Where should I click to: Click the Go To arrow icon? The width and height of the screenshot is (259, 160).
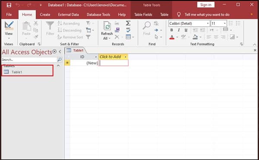click(x=156, y=30)
